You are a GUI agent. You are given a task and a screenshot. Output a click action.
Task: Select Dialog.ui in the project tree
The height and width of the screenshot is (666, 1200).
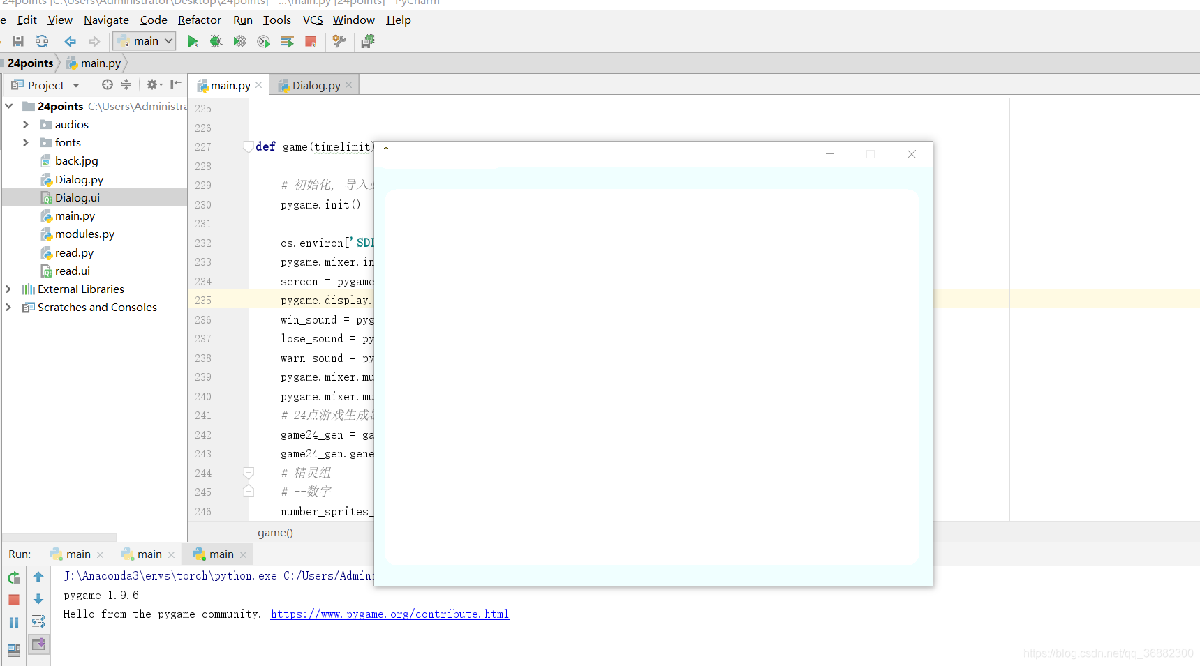pos(77,197)
